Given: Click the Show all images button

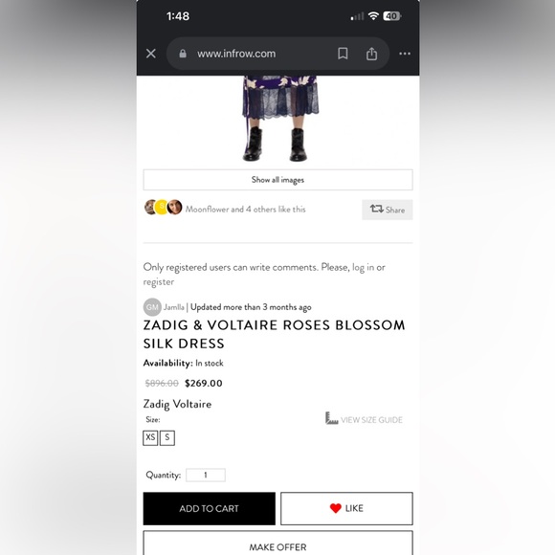Looking at the screenshot, I should point(277,180).
